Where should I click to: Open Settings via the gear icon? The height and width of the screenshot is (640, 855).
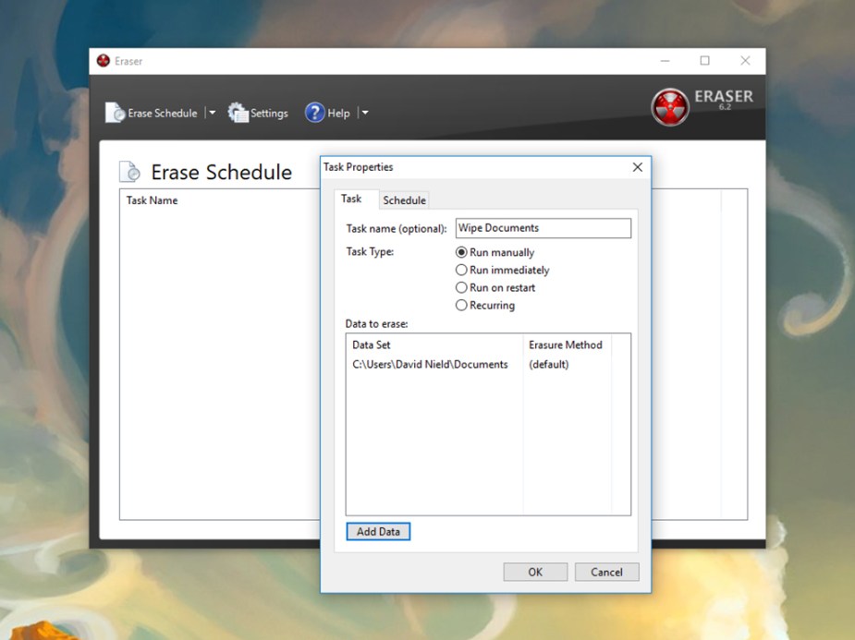pos(238,113)
